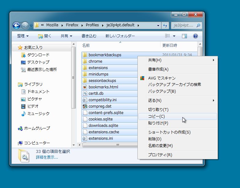Screen dimensions: 240x188
Task: Choose 貼り付け(P) in the context menu
Action: tap(178, 123)
